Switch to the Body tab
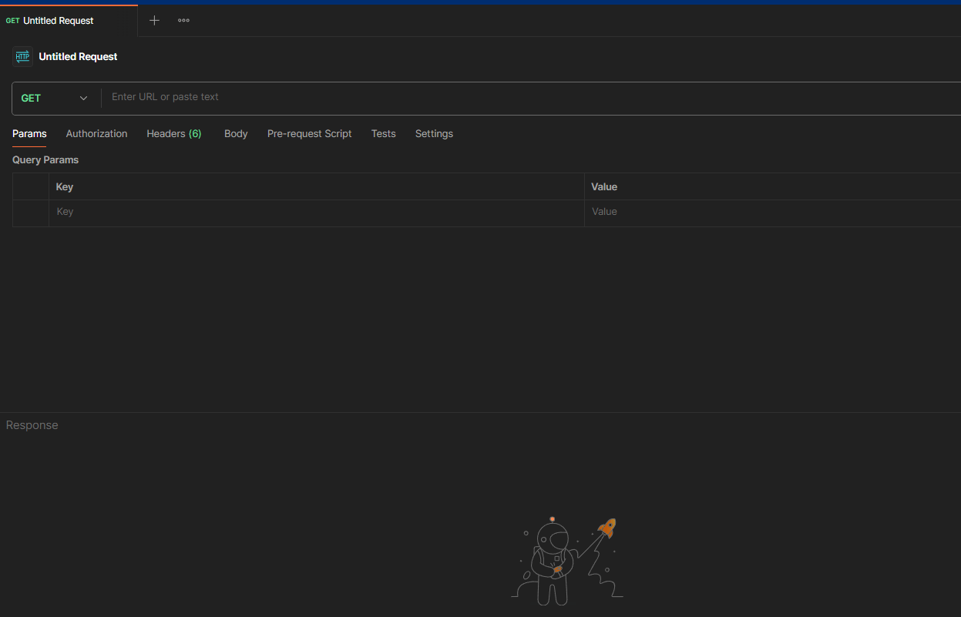Screen dimensions: 961x617 pos(236,133)
